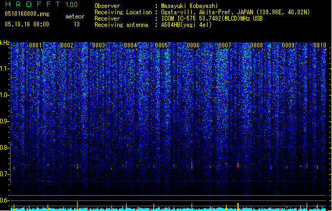Click the 0.8 kHz axis label

(5, 148)
